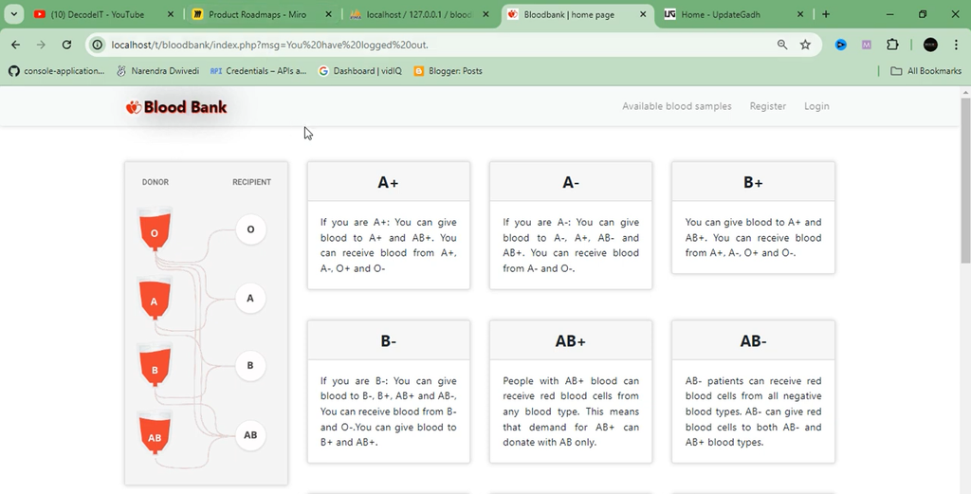Click the RECIPIENT column label
971x494 pixels.
click(x=251, y=182)
